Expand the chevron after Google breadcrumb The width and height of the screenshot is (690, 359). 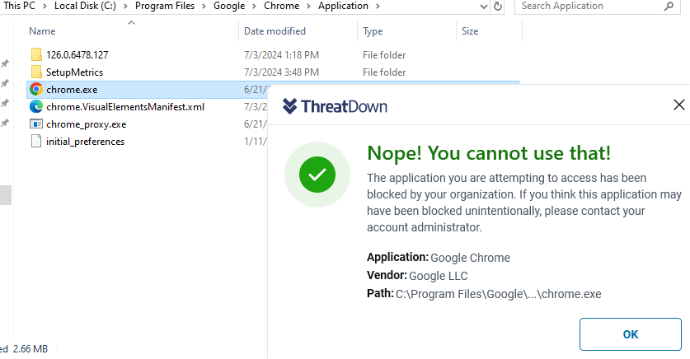[254, 6]
